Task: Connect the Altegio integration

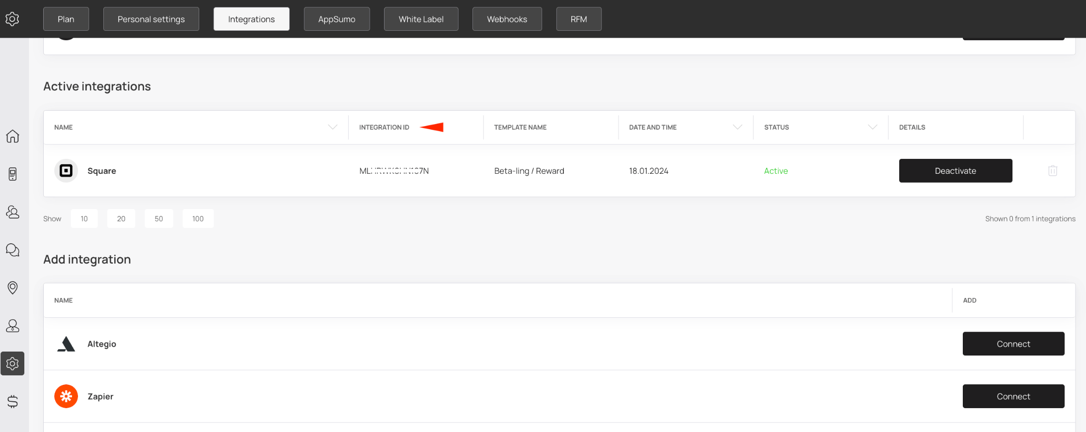Action: [1013, 344]
